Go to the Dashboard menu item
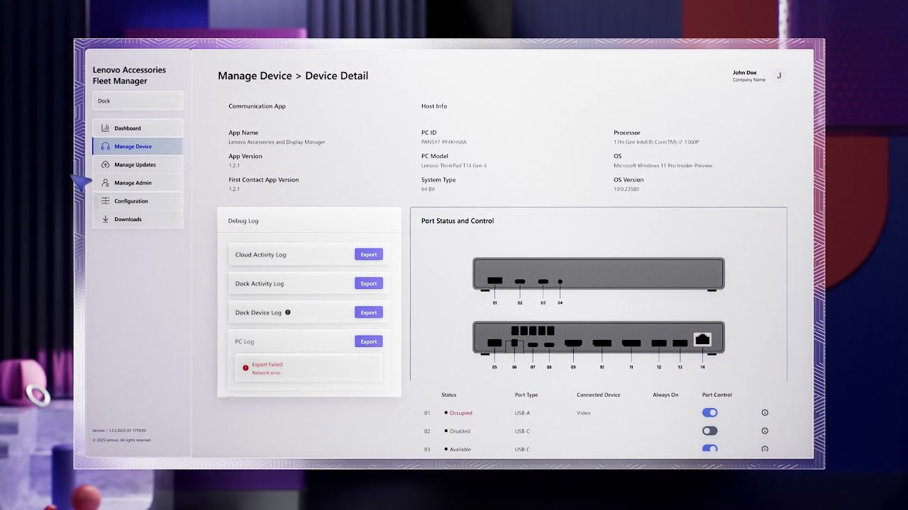Viewport: 908px width, 510px height. click(138, 128)
